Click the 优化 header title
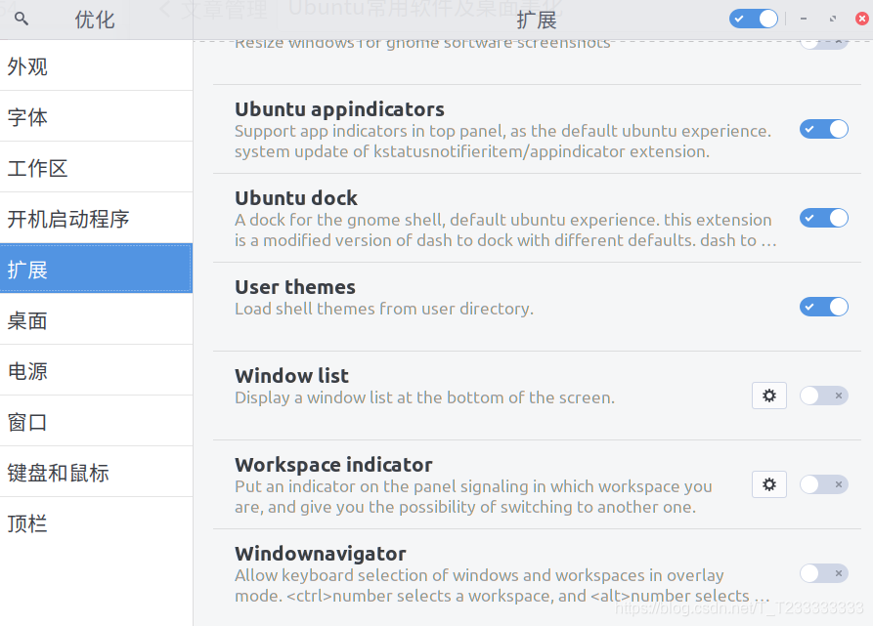 (x=95, y=20)
